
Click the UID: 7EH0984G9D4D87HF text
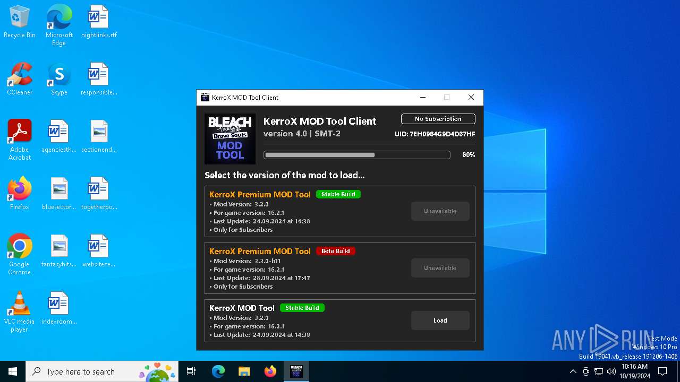pyautogui.click(x=435, y=134)
